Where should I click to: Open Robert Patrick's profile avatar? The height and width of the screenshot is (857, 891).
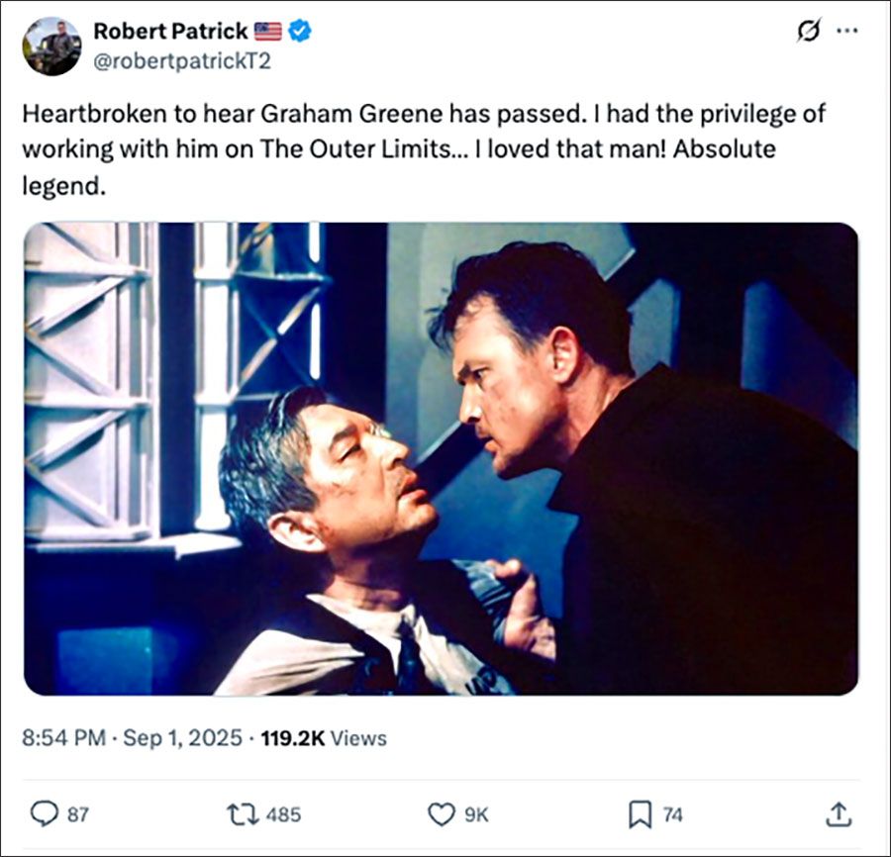pos(51,46)
